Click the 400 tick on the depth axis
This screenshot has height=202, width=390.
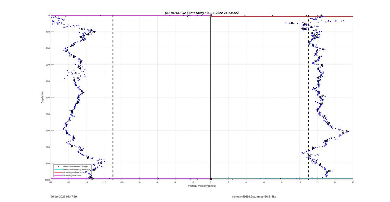(x=47, y=81)
